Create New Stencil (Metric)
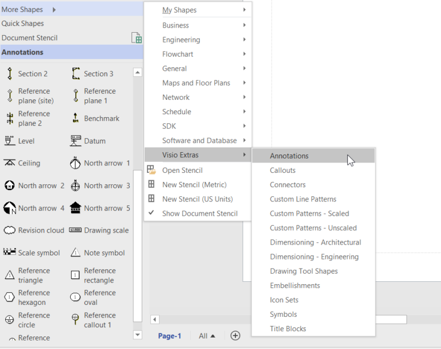441x349 pixels. [x=198, y=185]
